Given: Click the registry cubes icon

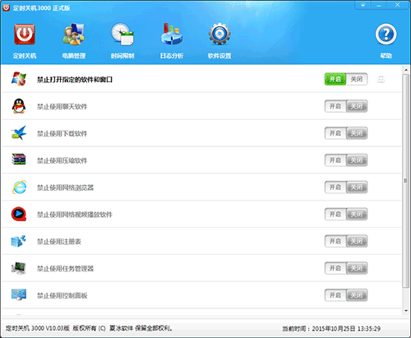Looking at the screenshot, I should [18, 241].
